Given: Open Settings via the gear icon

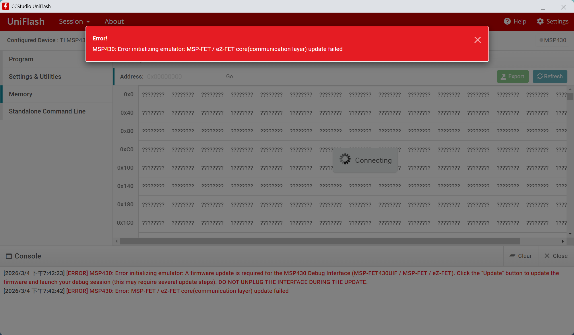Looking at the screenshot, I should coord(540,21).
